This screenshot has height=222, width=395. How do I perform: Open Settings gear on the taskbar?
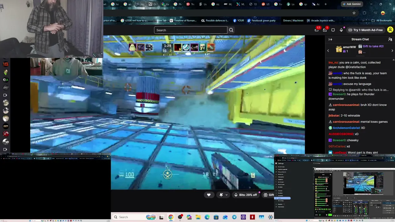[271, 217]
